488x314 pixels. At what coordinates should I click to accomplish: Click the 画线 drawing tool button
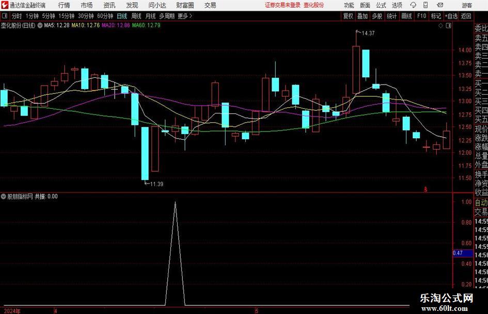406,16
